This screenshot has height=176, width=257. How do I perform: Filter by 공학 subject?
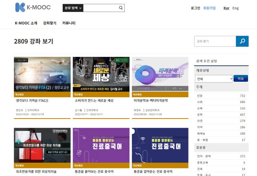tap(221, 115)
